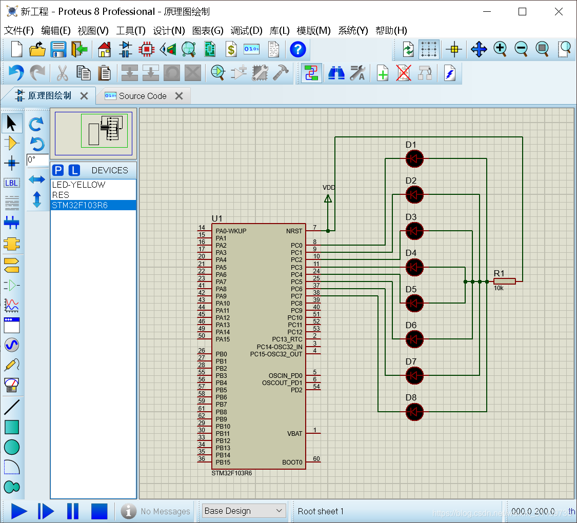Open the blue help question mark
The width and height of the screenshot is (577, 523).
coord(297,49)
